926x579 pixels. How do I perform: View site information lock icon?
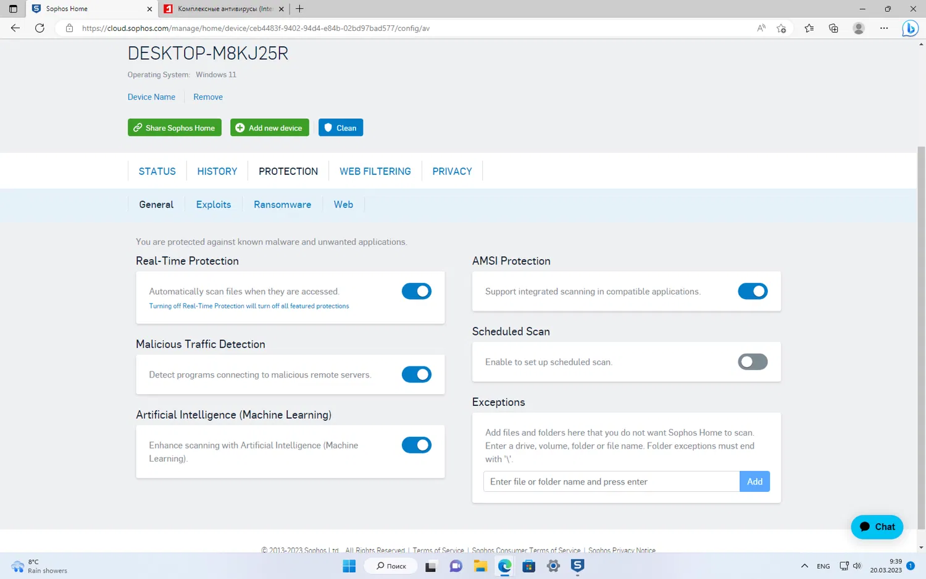tap(69, 28)
